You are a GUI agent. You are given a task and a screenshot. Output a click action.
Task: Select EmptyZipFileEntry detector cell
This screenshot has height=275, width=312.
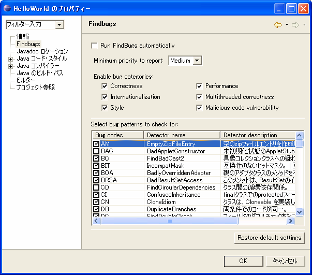point(182,144)
